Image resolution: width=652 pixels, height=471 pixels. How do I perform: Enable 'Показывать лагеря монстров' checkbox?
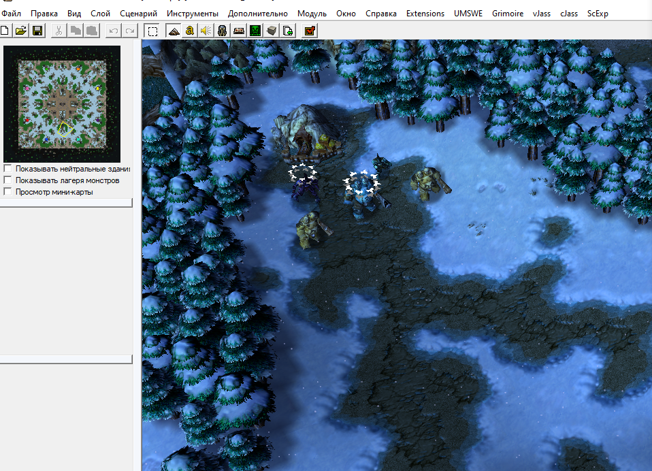[7, 180]
